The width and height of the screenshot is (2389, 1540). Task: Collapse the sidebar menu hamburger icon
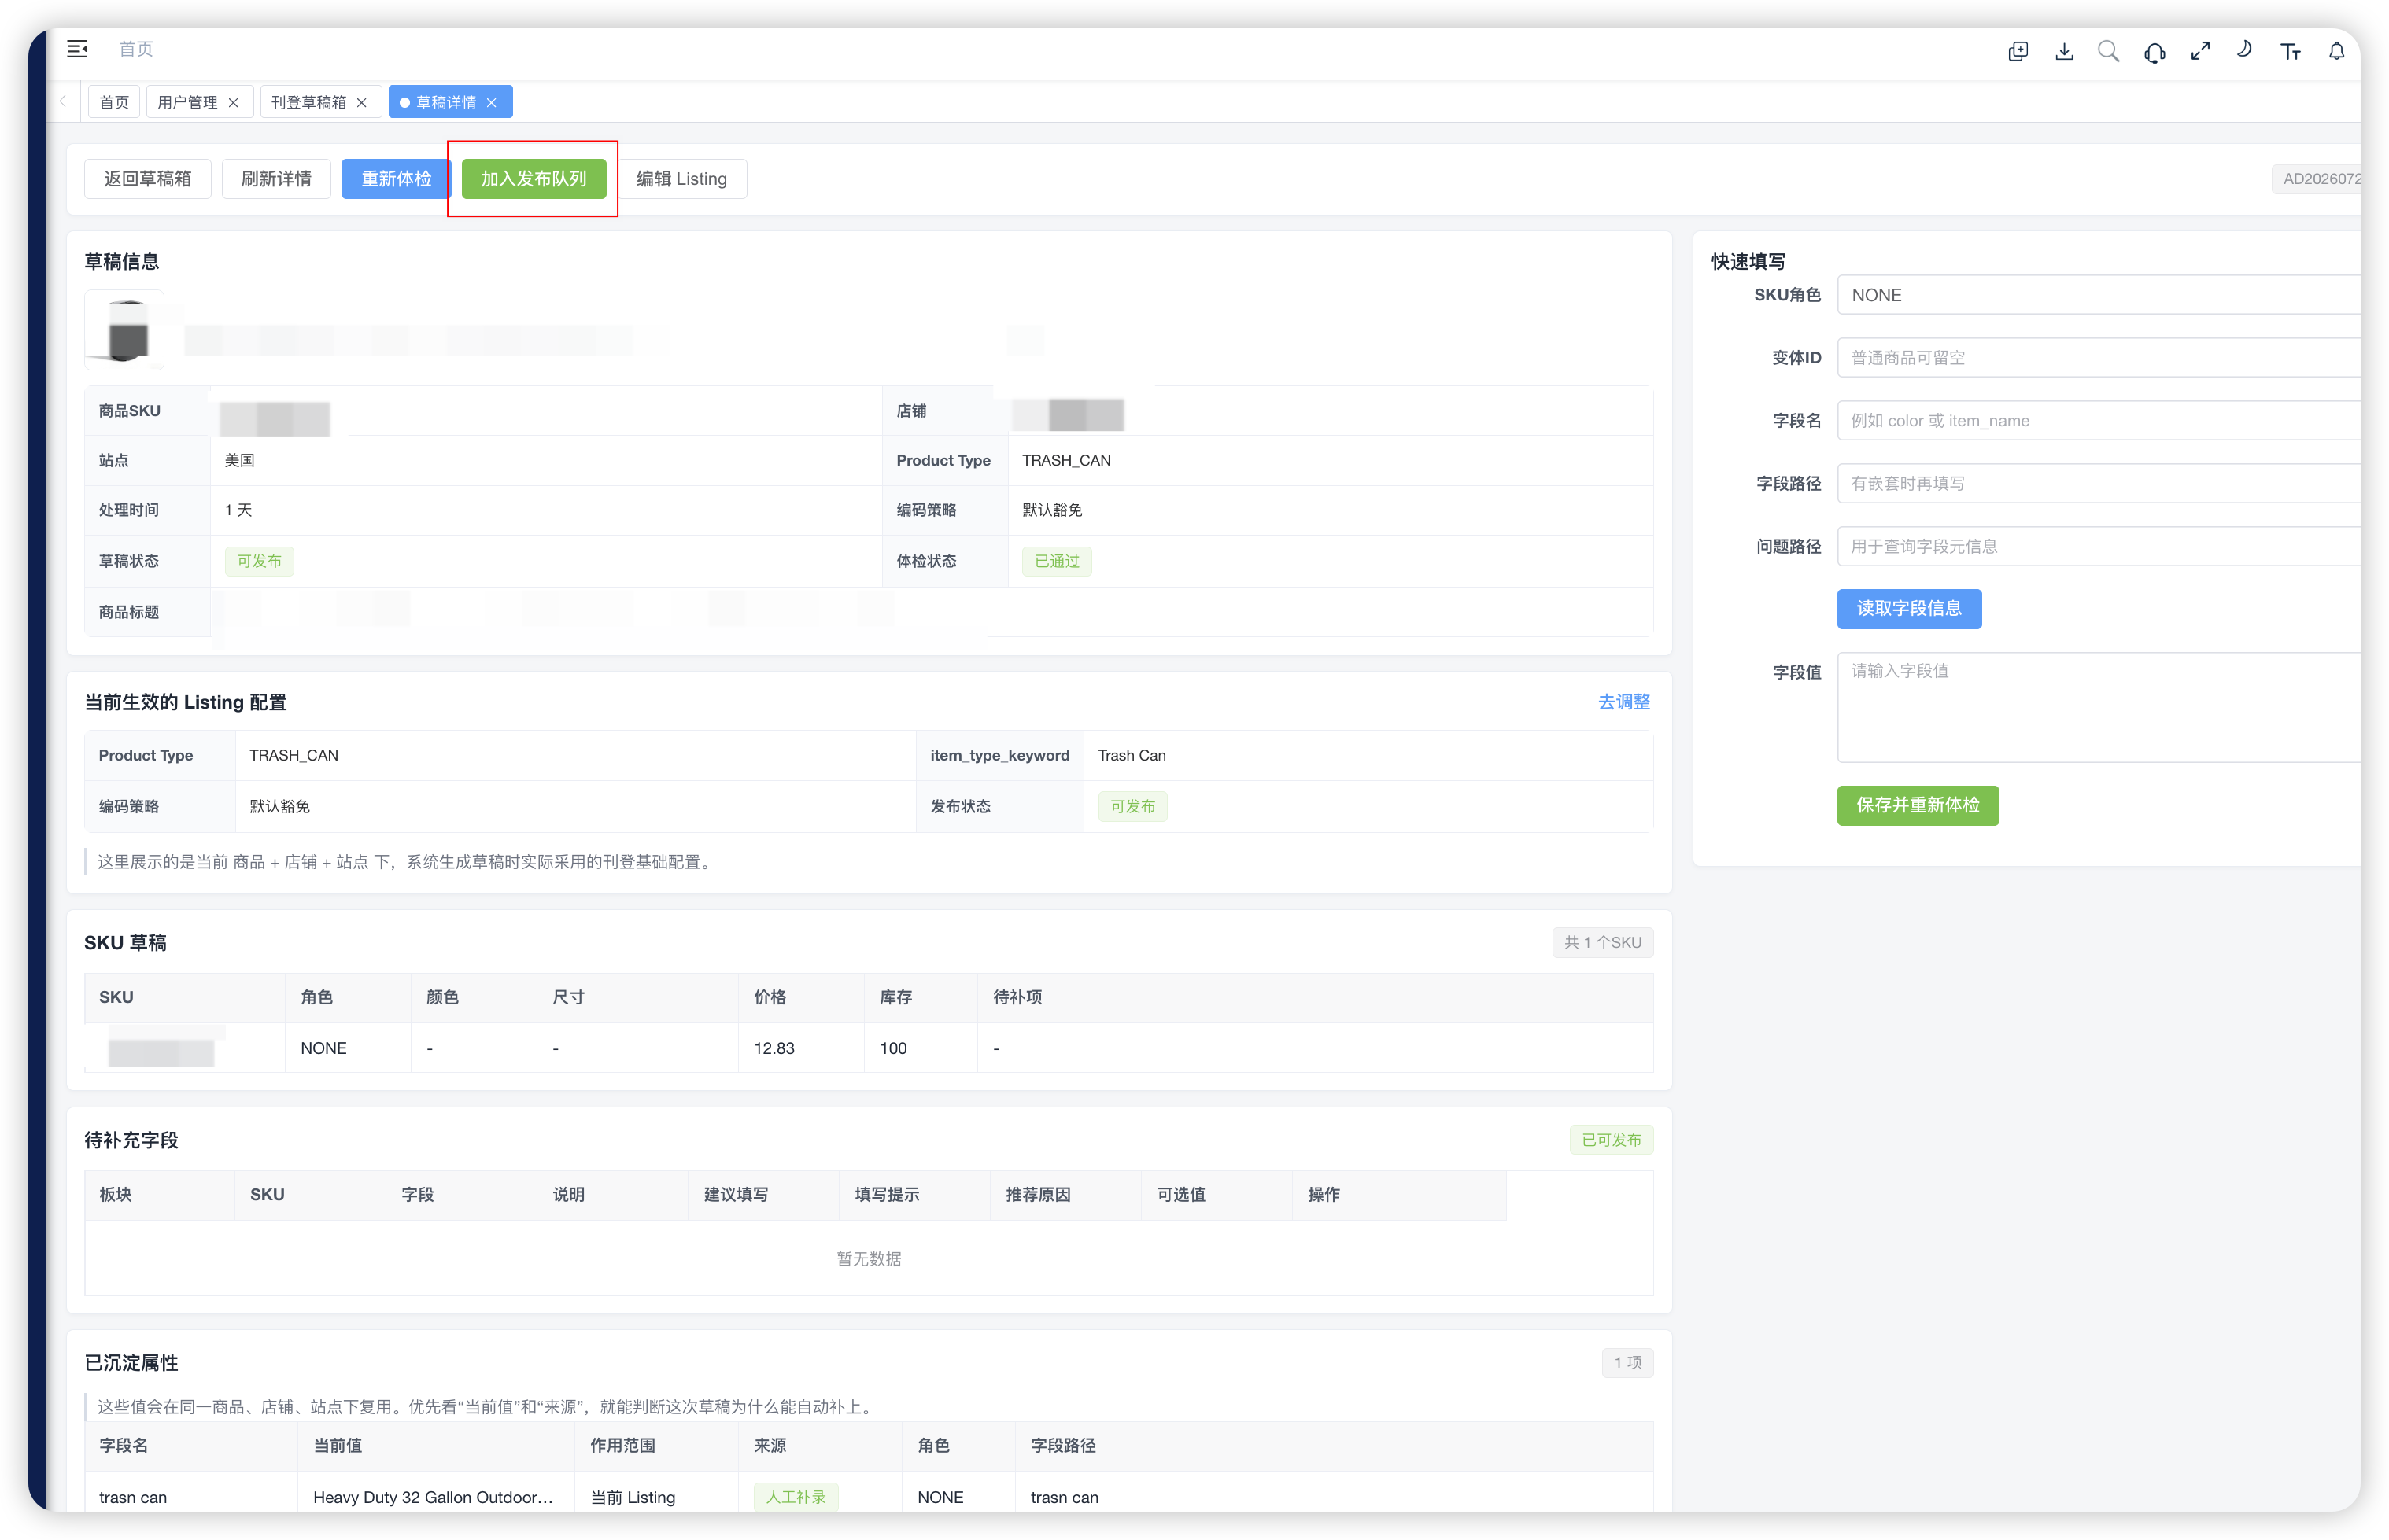77,49
